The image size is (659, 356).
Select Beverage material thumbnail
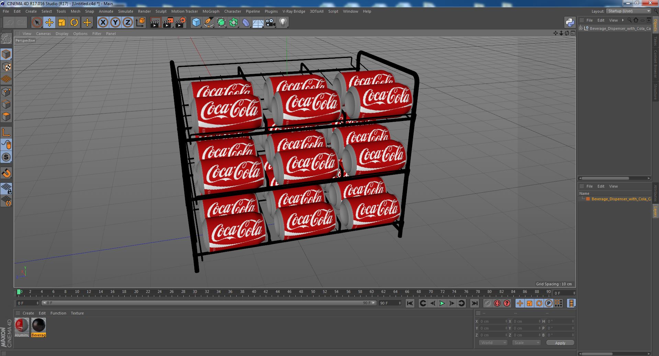click(x=38, y=325)
